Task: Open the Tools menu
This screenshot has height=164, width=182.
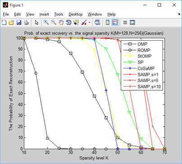Action: (59, 14)
